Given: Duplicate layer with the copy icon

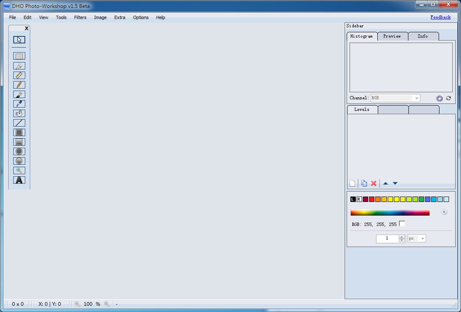Looking at the screenshot, I should 364,183.
